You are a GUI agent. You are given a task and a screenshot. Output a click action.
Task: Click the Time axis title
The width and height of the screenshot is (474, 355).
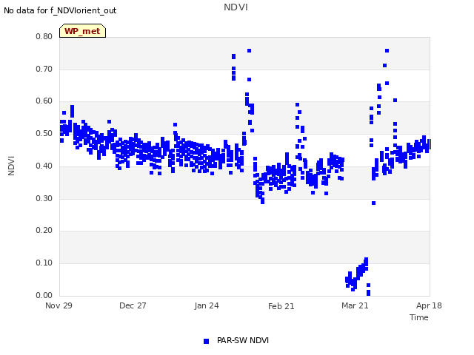point(419,317)
